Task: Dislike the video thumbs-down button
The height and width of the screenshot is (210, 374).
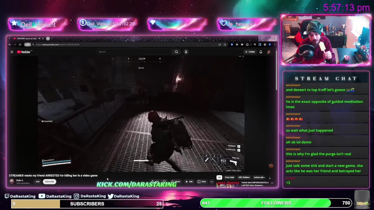Action: pyautogui.click(x=164, y=182)
